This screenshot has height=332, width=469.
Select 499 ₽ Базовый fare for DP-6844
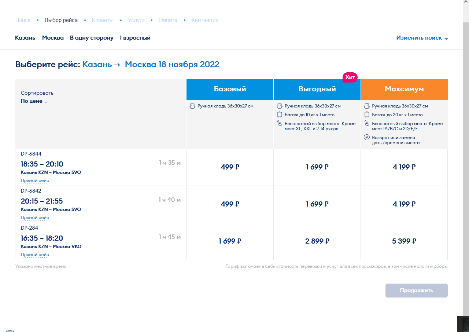point(230,167)
